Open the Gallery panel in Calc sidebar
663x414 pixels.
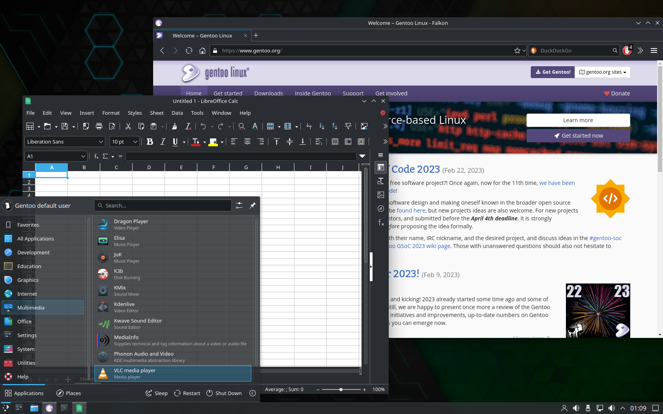point(381,195)
